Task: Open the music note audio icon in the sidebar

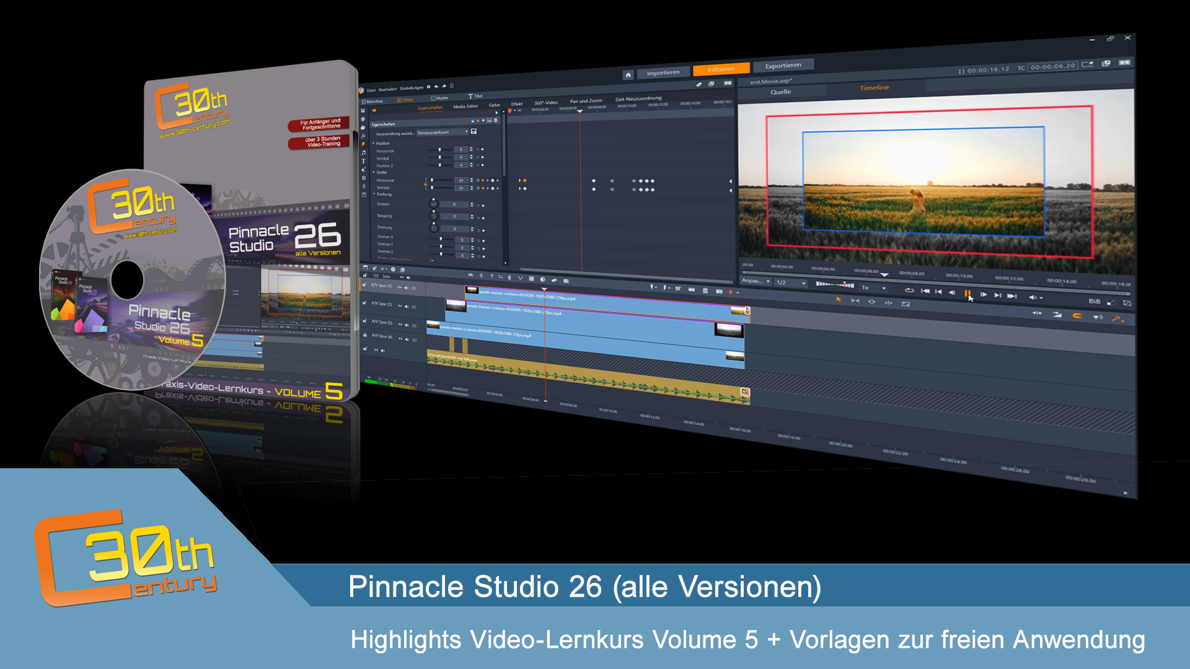Action: click(x=363, y=153)
